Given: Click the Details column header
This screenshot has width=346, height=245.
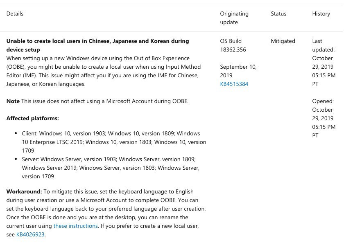Looking at the screenshot, I should click(x=15, y=13).
